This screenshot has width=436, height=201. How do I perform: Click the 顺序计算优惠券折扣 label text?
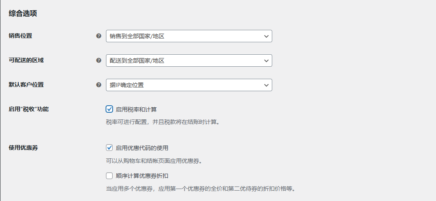point(142,176)
